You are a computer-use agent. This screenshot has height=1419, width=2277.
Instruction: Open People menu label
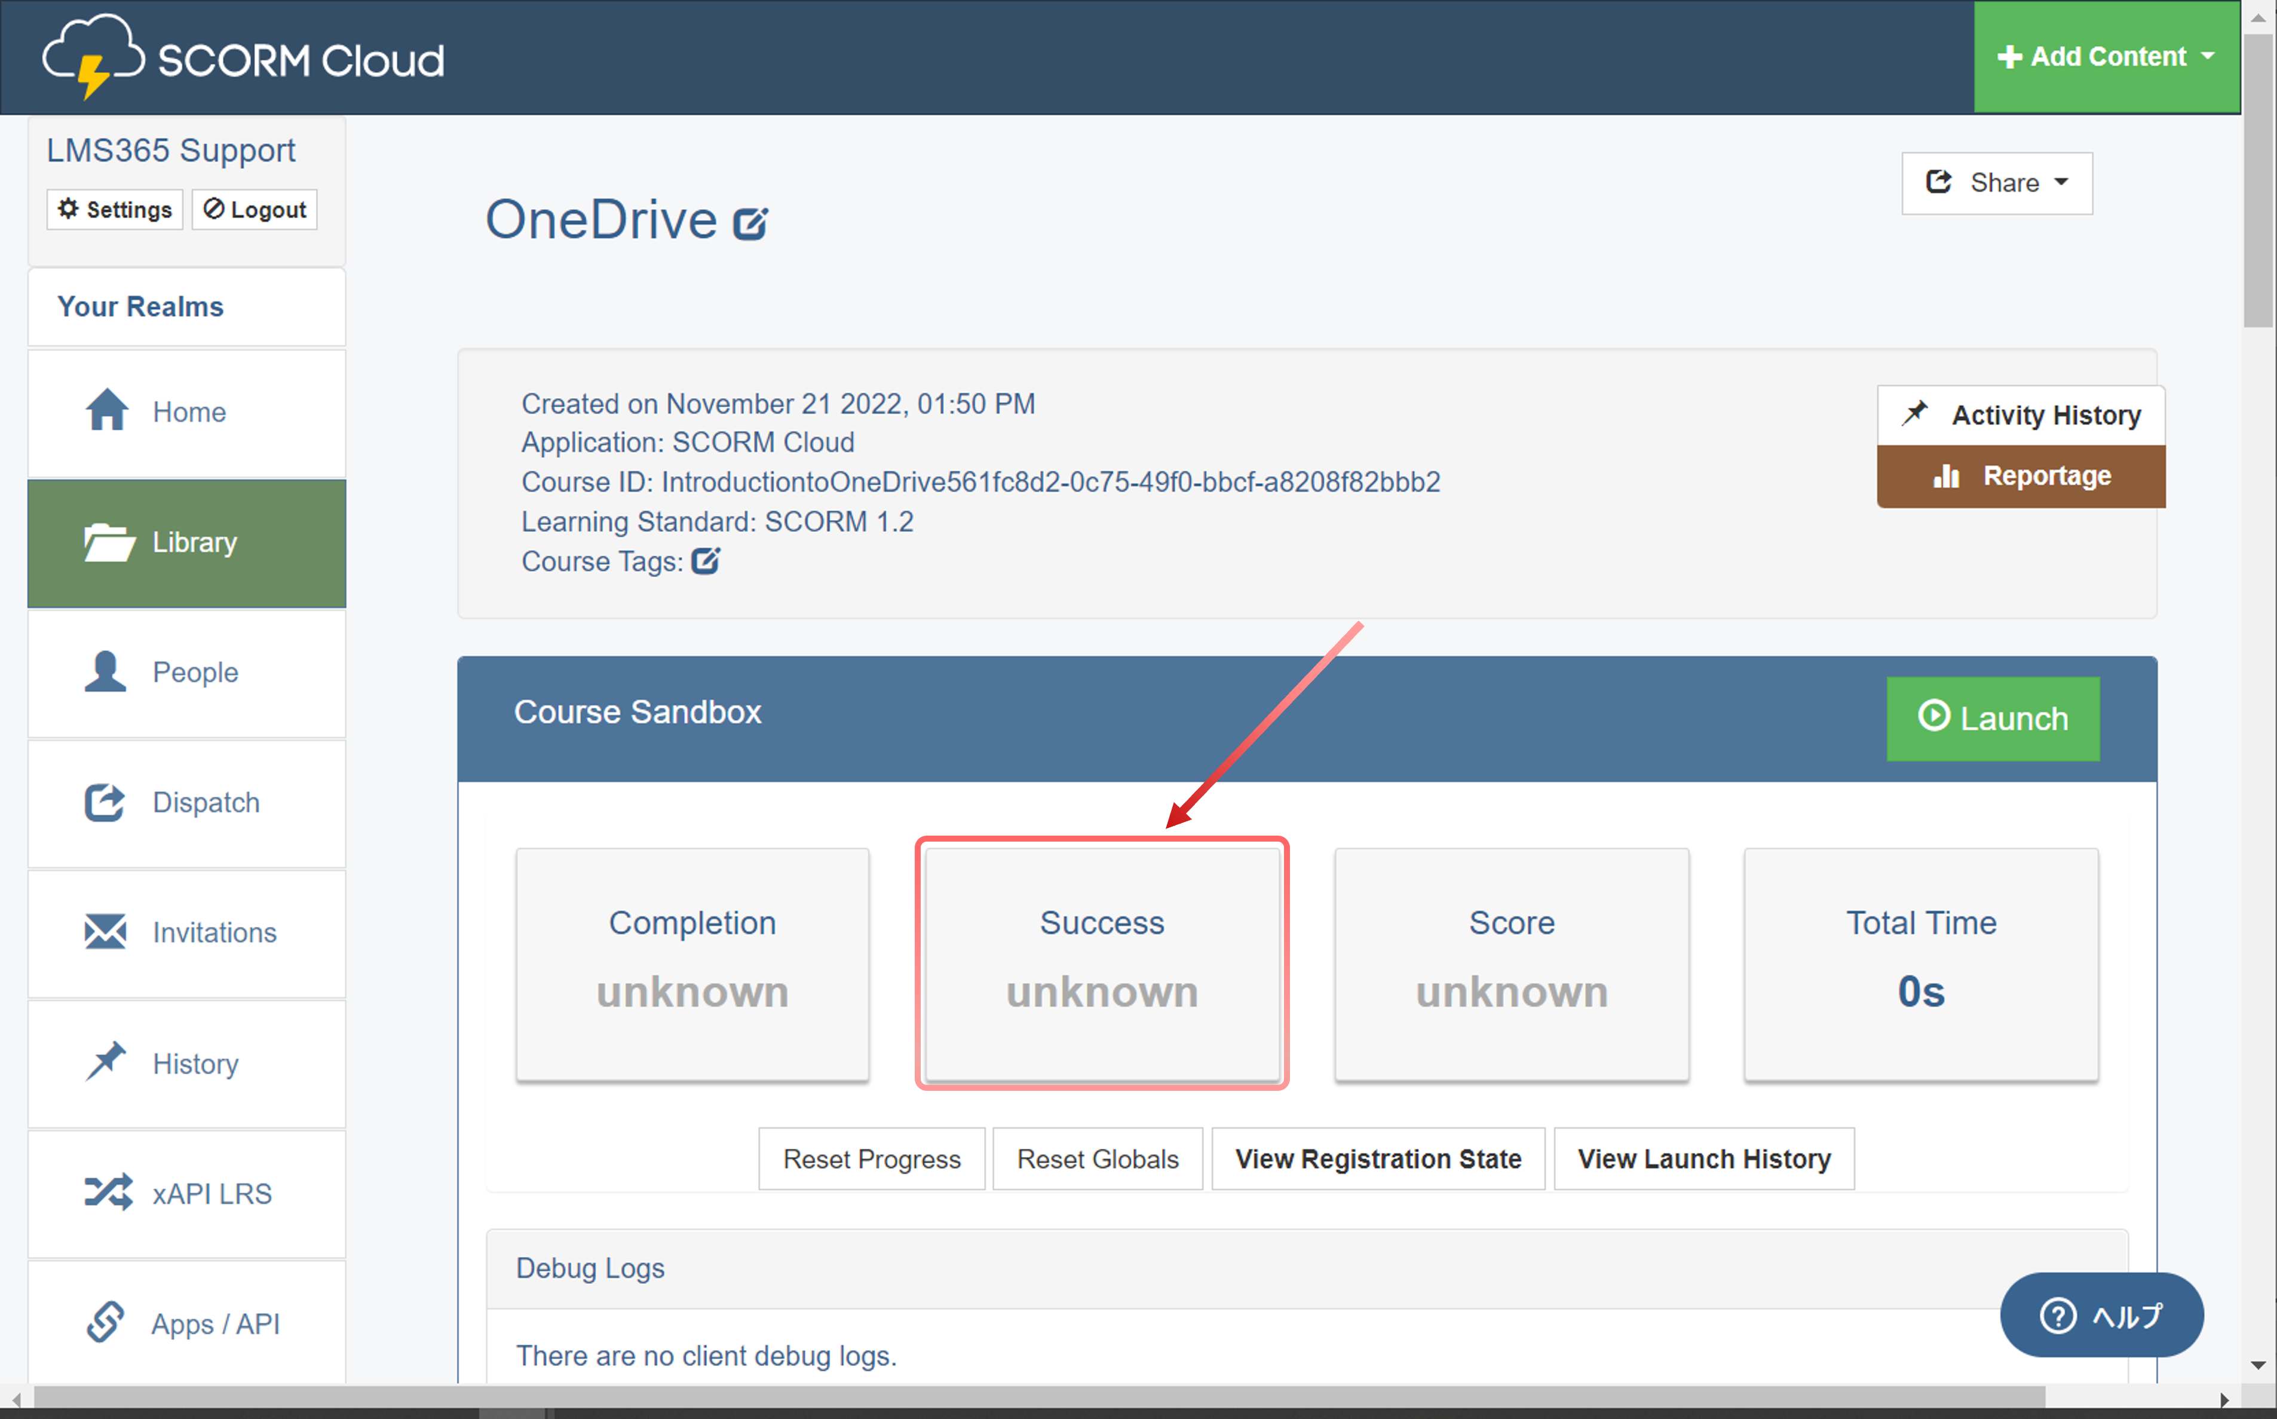[196, 672]
